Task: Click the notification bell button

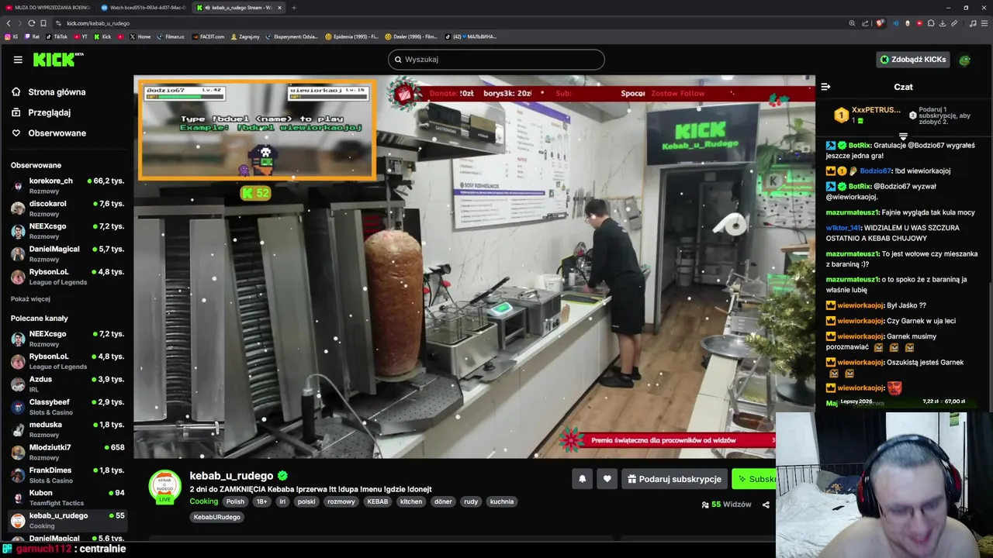Action: coord(582,479)
